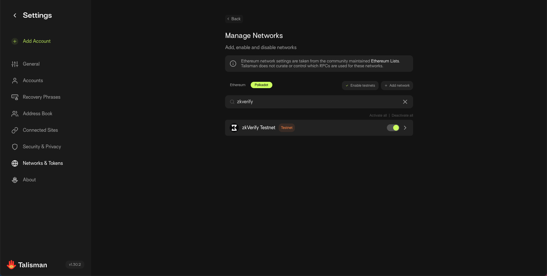Select the Polkadot tab

coord(261,85)
